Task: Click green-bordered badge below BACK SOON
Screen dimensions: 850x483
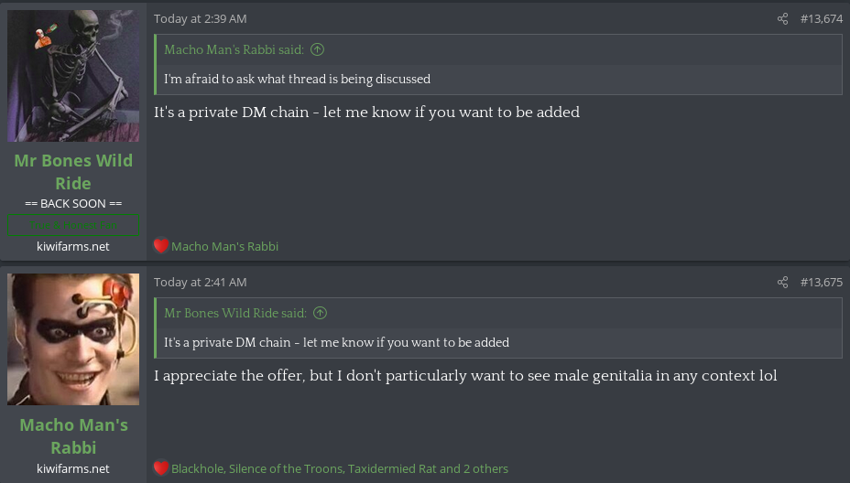Action: pyautogui.click(x=73, y=224)
